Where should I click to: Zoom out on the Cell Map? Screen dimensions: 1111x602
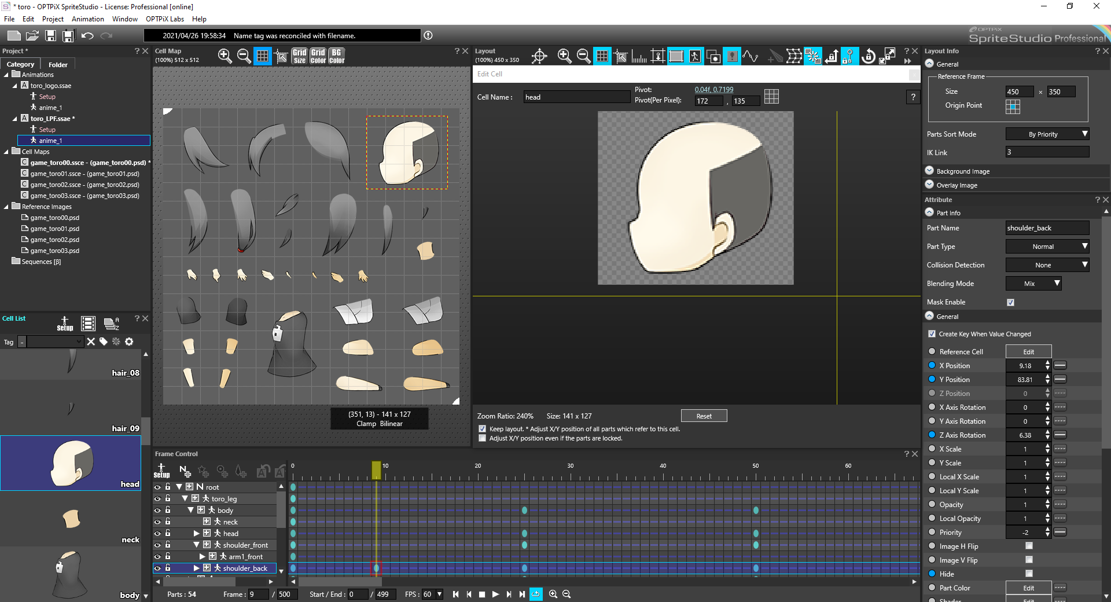244,56
